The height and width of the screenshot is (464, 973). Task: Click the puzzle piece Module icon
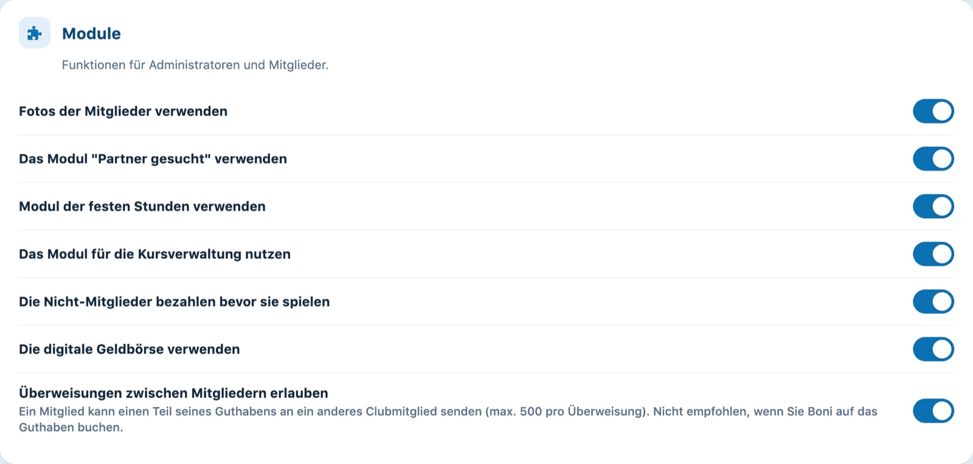pyautogui.click(x=35, y=33)
